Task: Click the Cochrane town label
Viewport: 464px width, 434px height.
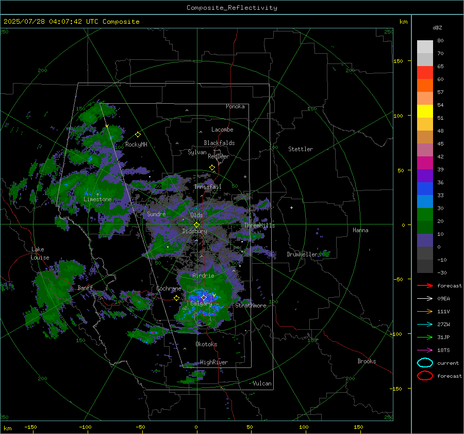Action: (169, 288)
